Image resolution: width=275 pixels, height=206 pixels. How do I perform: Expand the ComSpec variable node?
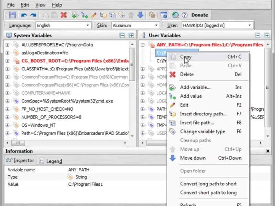[x=7, y=101]
